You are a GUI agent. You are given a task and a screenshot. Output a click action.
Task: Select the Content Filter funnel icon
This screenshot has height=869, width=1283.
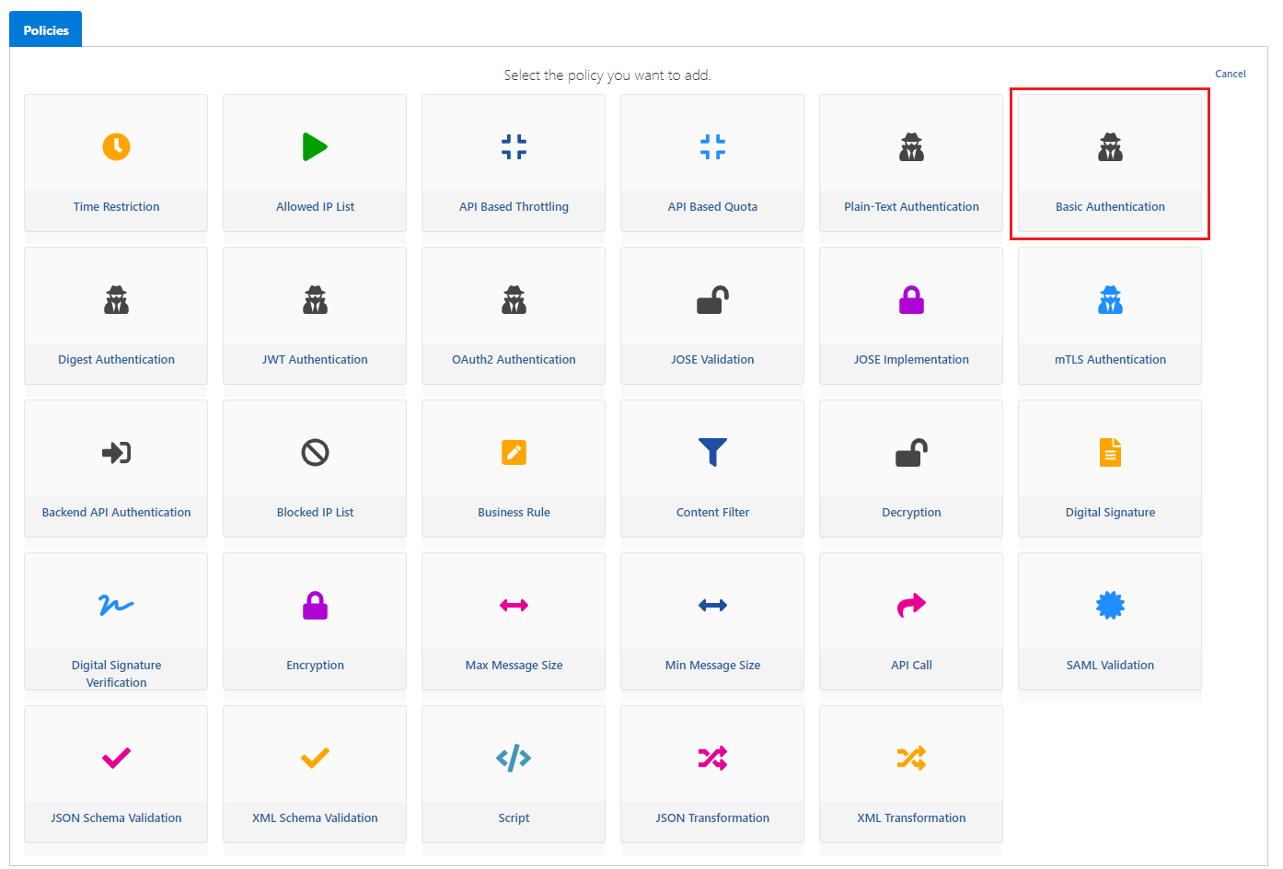[712, 452]
